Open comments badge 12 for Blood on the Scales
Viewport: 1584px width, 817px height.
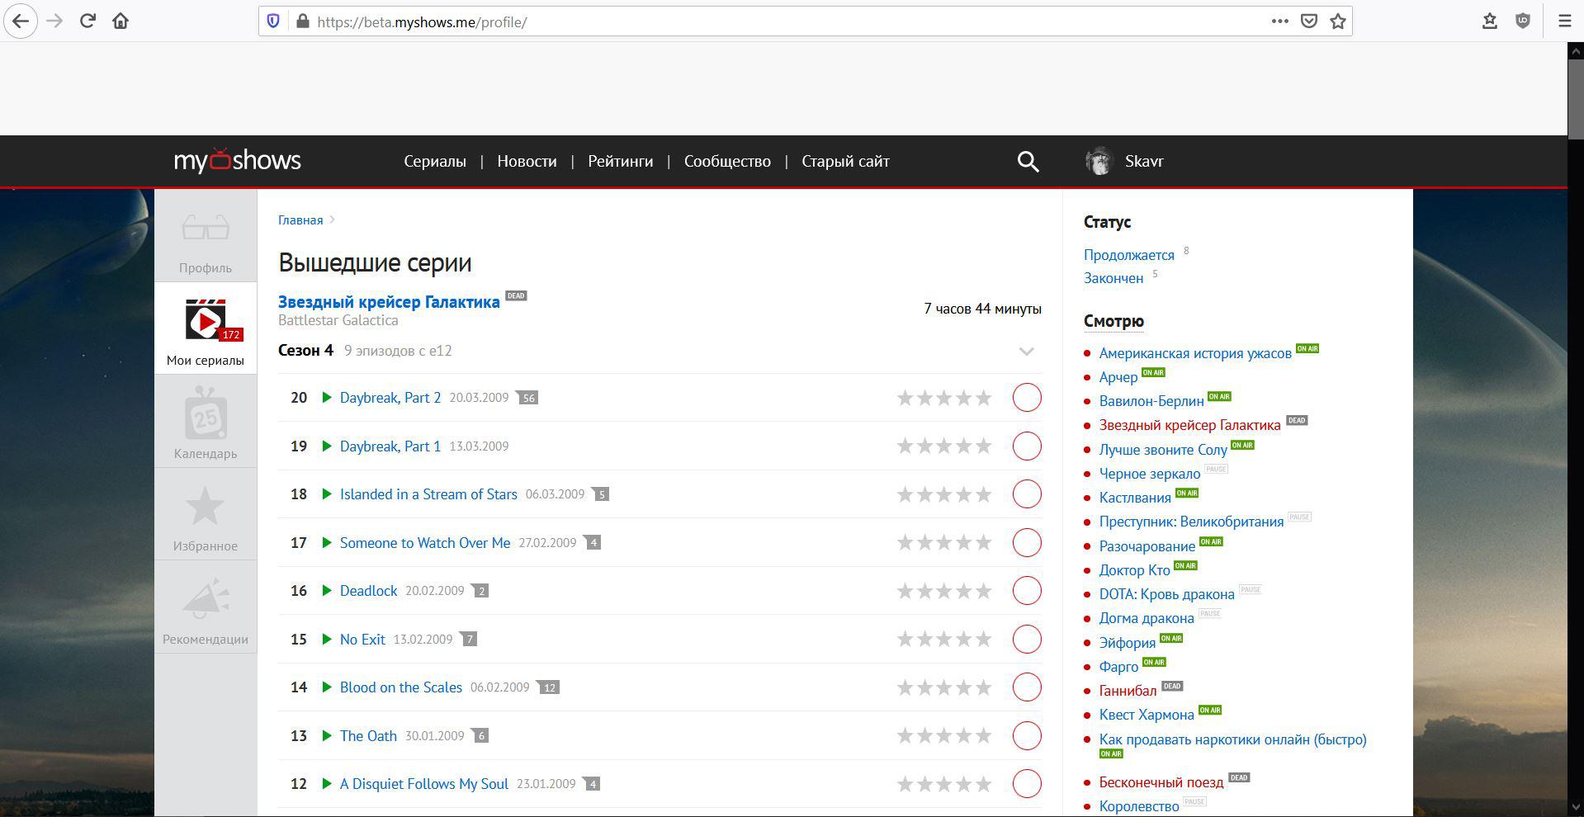[x=548, y=687]
